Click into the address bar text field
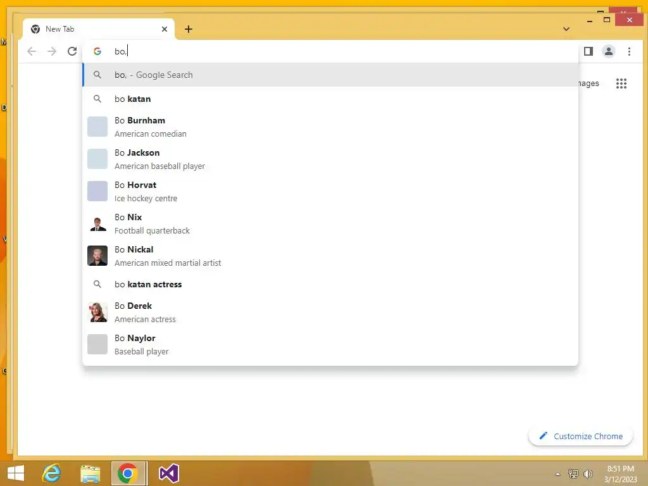This screenshot has width=648, height=486. 330,51
